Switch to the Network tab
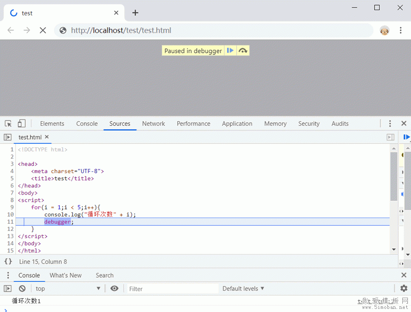The width and height of the screenshot is (411, 312). click(x=154, y=124)
